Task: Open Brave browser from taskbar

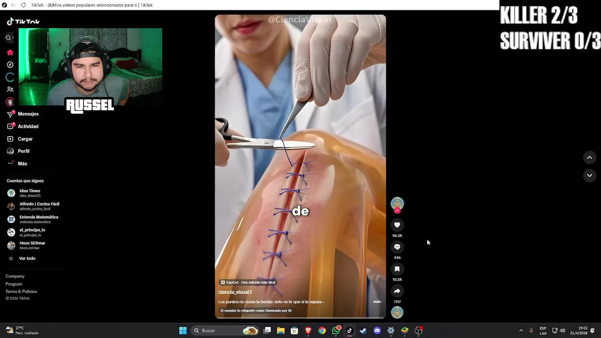Action: (x=308, y=330)
